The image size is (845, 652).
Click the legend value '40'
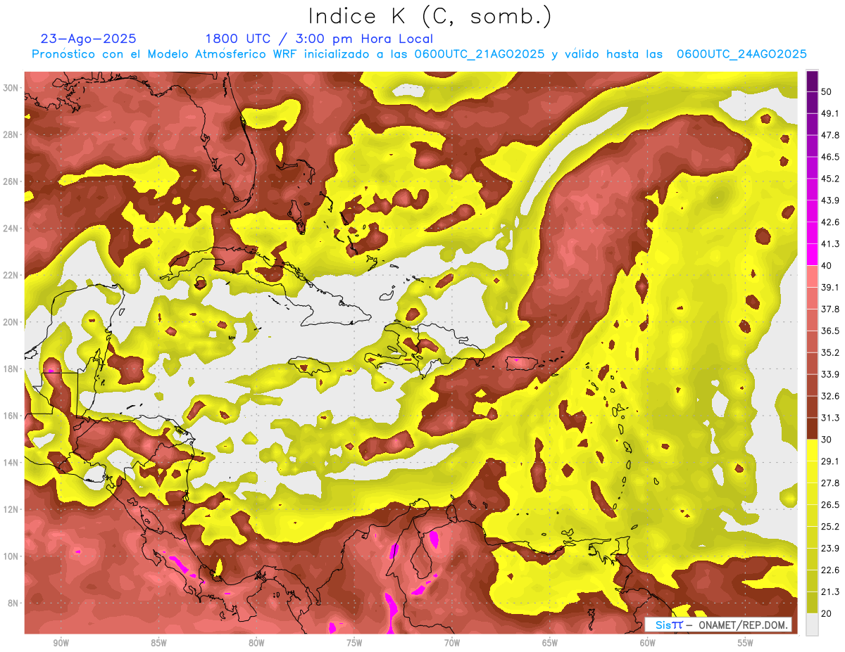827,266
